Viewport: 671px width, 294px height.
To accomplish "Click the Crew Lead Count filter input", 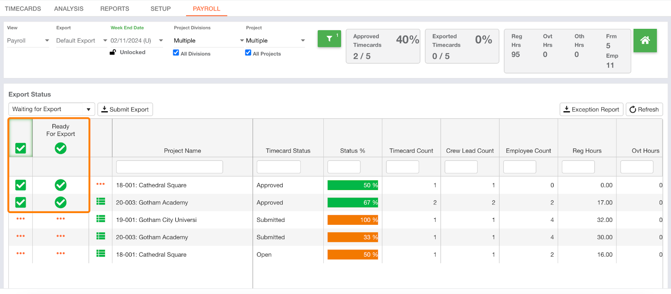I will click(461, 167).
